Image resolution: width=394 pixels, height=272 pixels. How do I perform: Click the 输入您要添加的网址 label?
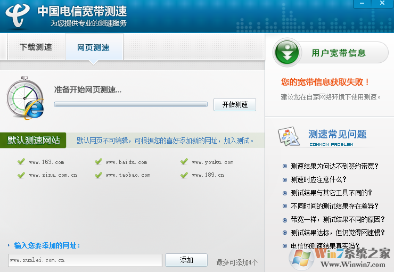coord(47,245)
